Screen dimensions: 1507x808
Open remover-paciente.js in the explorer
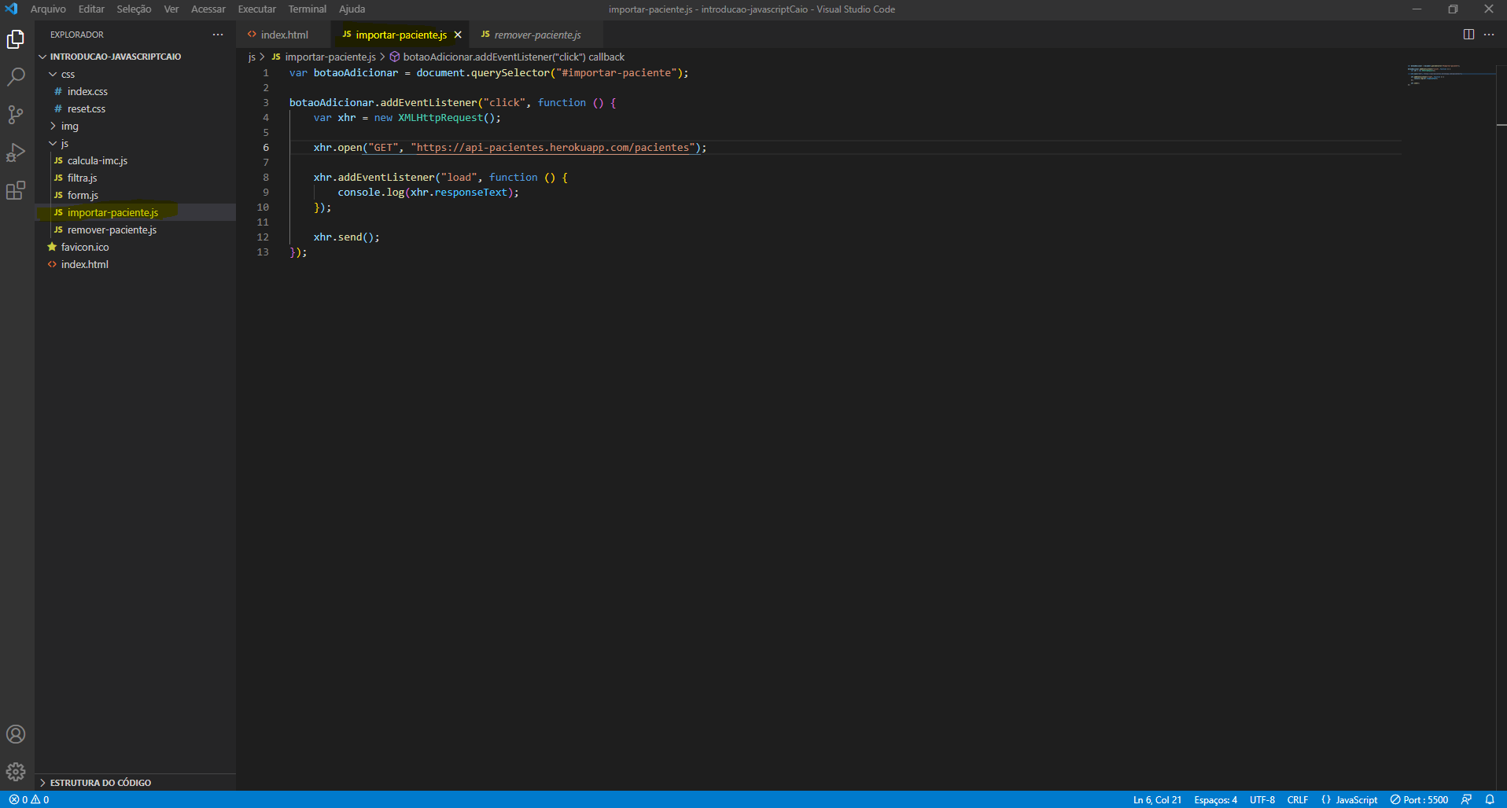point(135,230)
